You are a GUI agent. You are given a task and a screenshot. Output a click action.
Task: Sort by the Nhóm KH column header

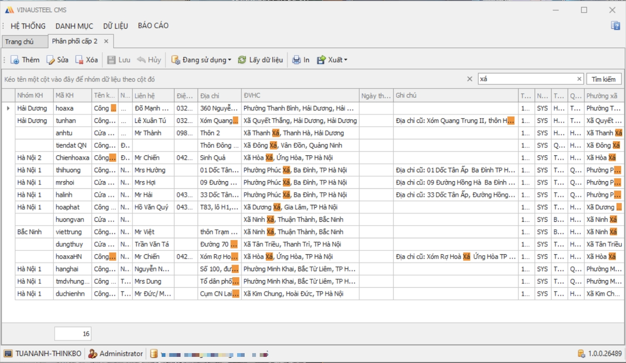[34, 96]
